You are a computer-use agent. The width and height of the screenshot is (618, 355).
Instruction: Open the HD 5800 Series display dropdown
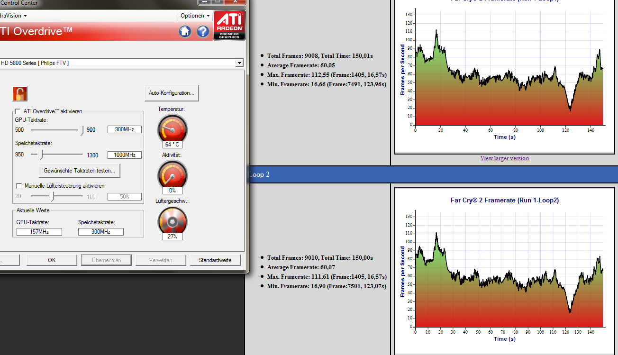pyautogui.click(x=239, y=63)
